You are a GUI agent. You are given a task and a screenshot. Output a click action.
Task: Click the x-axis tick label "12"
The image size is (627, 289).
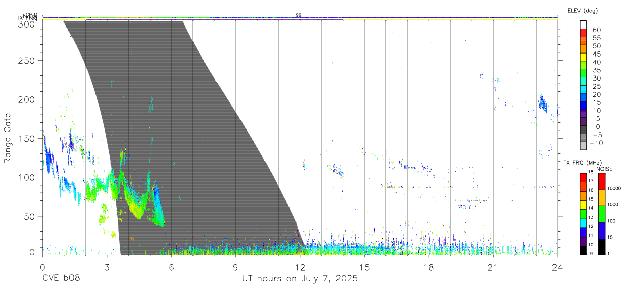click(300, 267)
